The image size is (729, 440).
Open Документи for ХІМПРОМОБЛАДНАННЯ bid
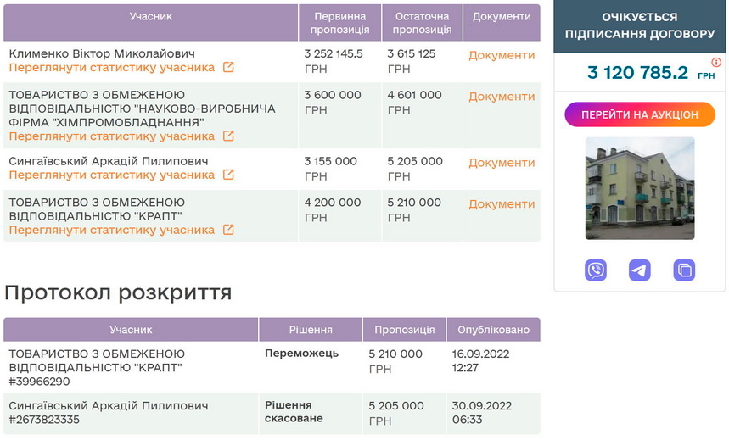tap(502, 97)
